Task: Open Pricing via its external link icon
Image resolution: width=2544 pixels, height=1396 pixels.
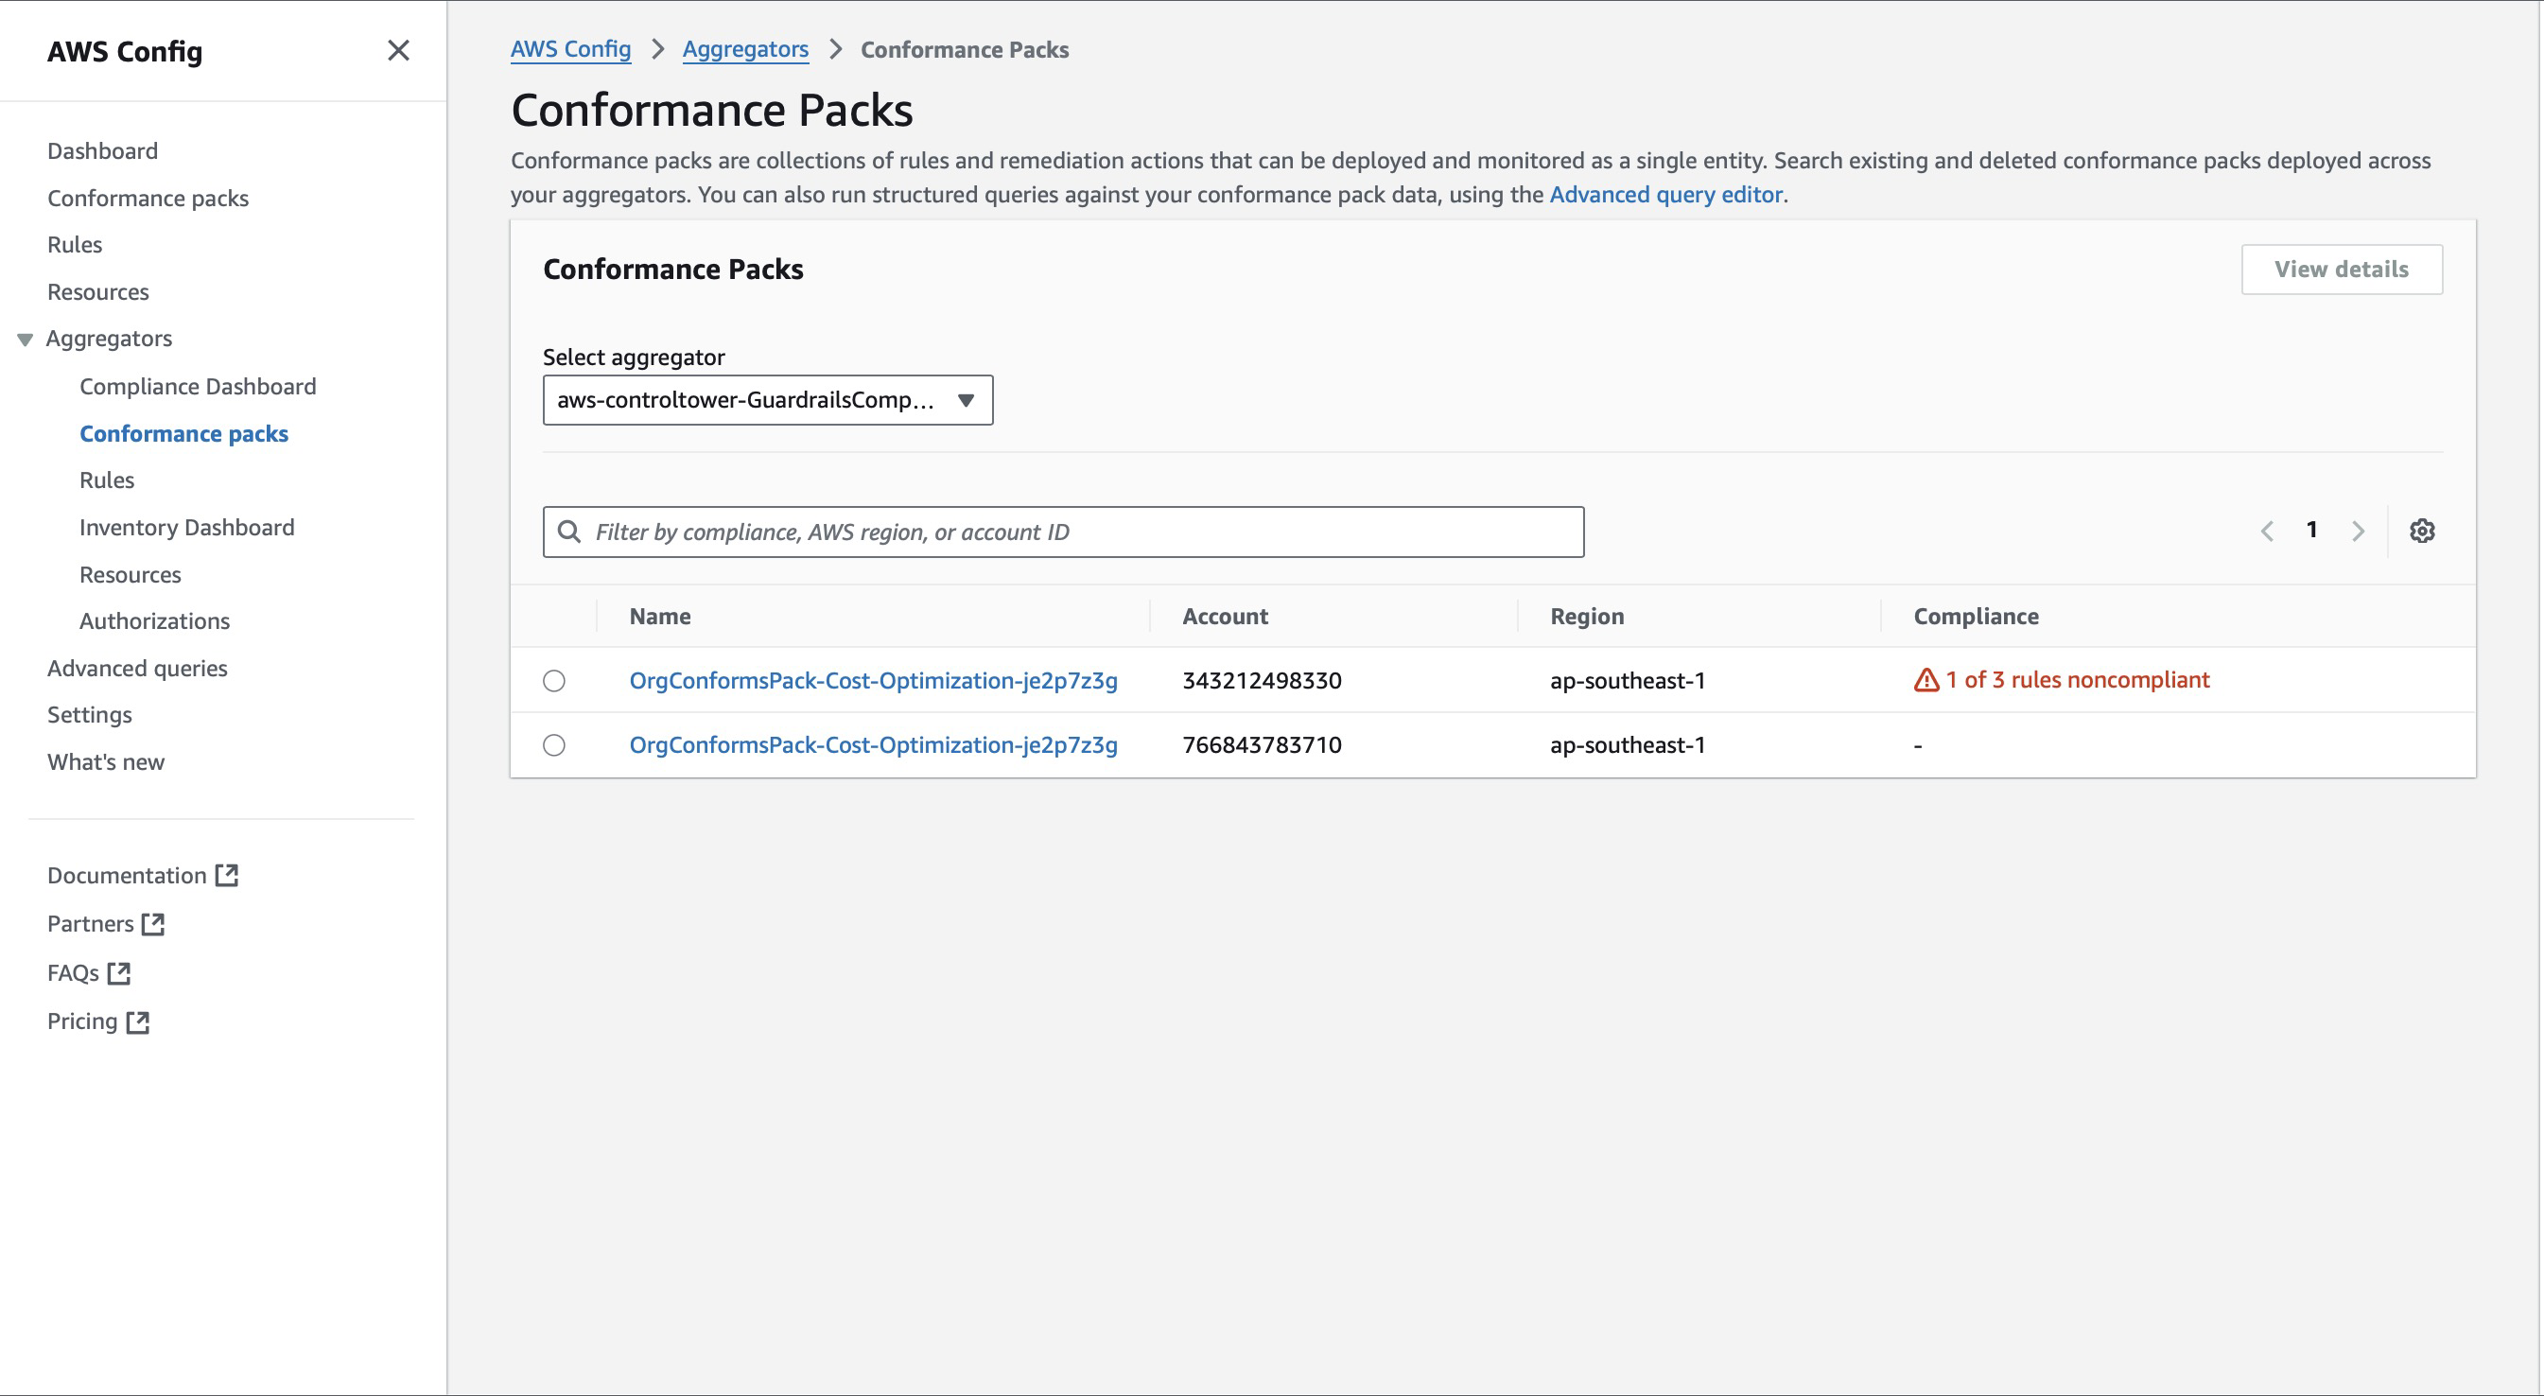Action: point(137,1021)
